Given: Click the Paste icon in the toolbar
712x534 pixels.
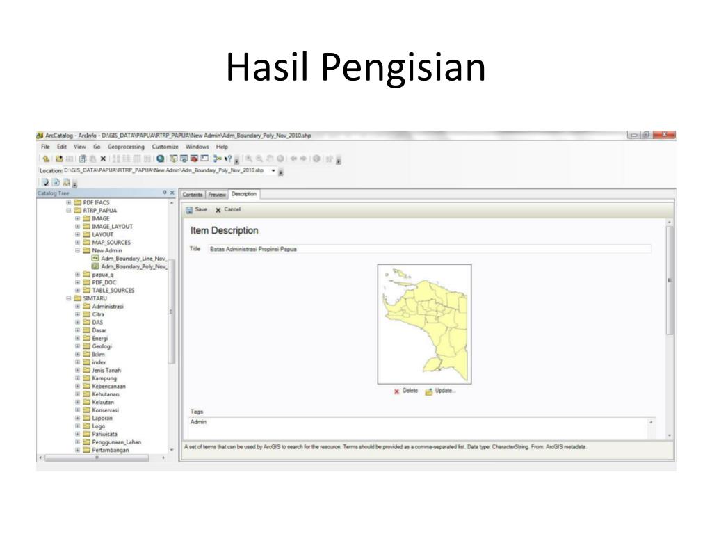Looking at the screenshot, I should pyautogui.click(x=92, y=159).
